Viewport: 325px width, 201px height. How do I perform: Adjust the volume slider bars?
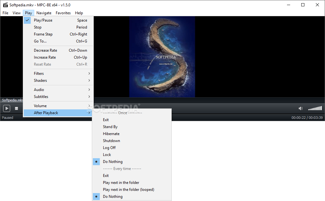315,108
